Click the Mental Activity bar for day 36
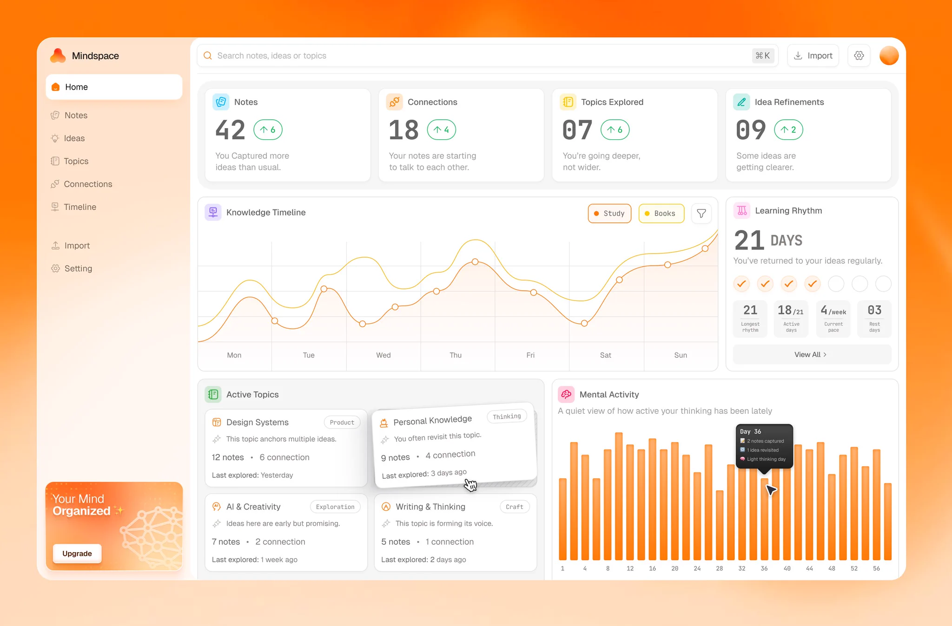This screenshot has width=952, height=626. (764, 519)
